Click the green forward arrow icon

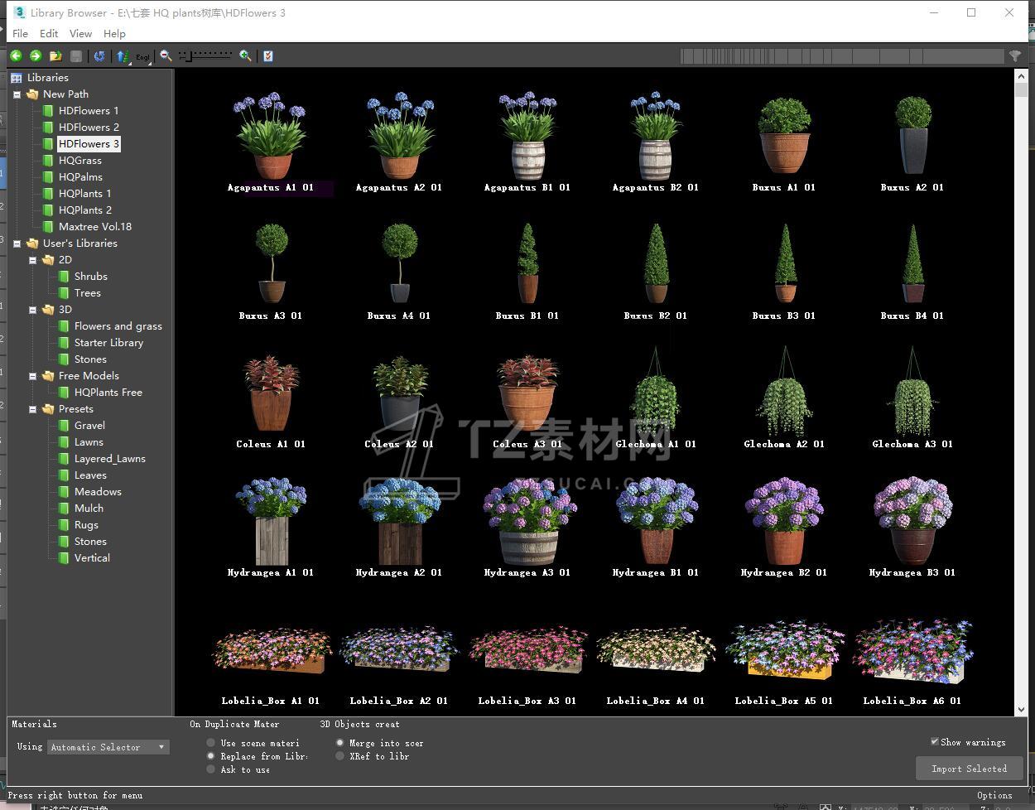pos(36,55)
